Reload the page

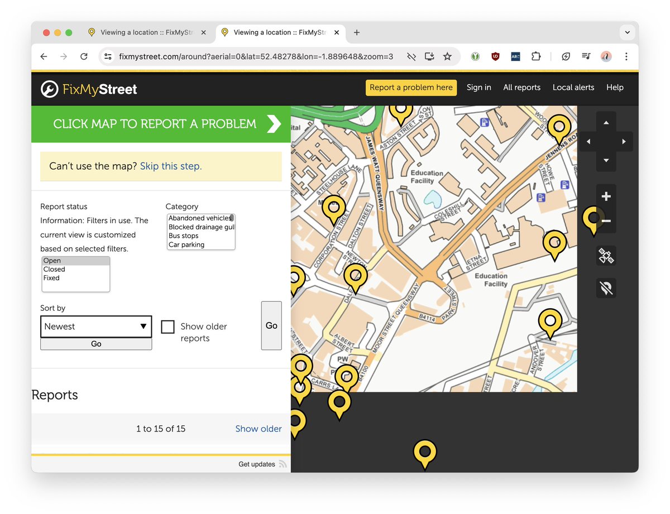click(84, 56)
